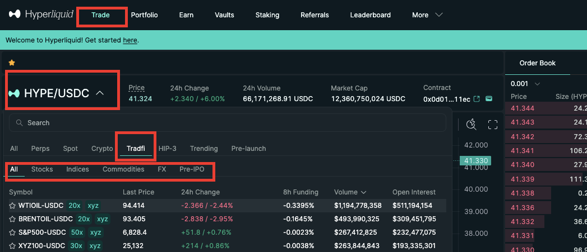This screenshot has height=252, width=587.
Task: Sort by Symbol column header
Action: pos(21,192)
